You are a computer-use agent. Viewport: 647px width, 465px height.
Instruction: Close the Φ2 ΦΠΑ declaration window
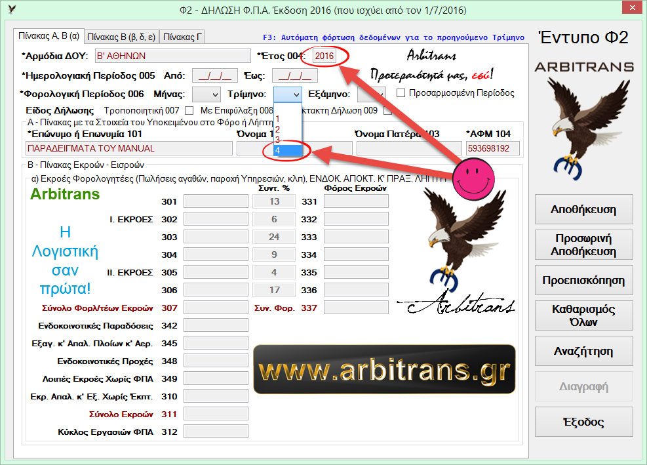coord(633,7)
